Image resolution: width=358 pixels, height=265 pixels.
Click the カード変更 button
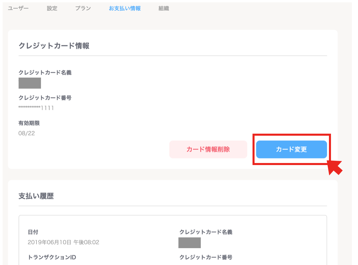pos(291,149)
